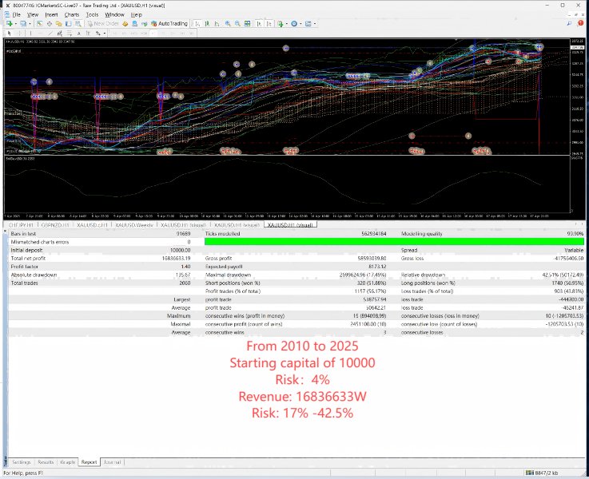This screenshot has width=589, height=479.
Task: Toggle the AutoTrading button
Action: pyautogui.click(x=169, y=24)
